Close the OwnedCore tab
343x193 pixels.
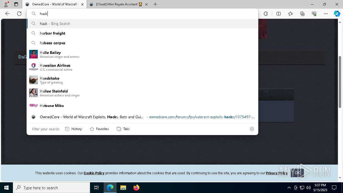83,4
